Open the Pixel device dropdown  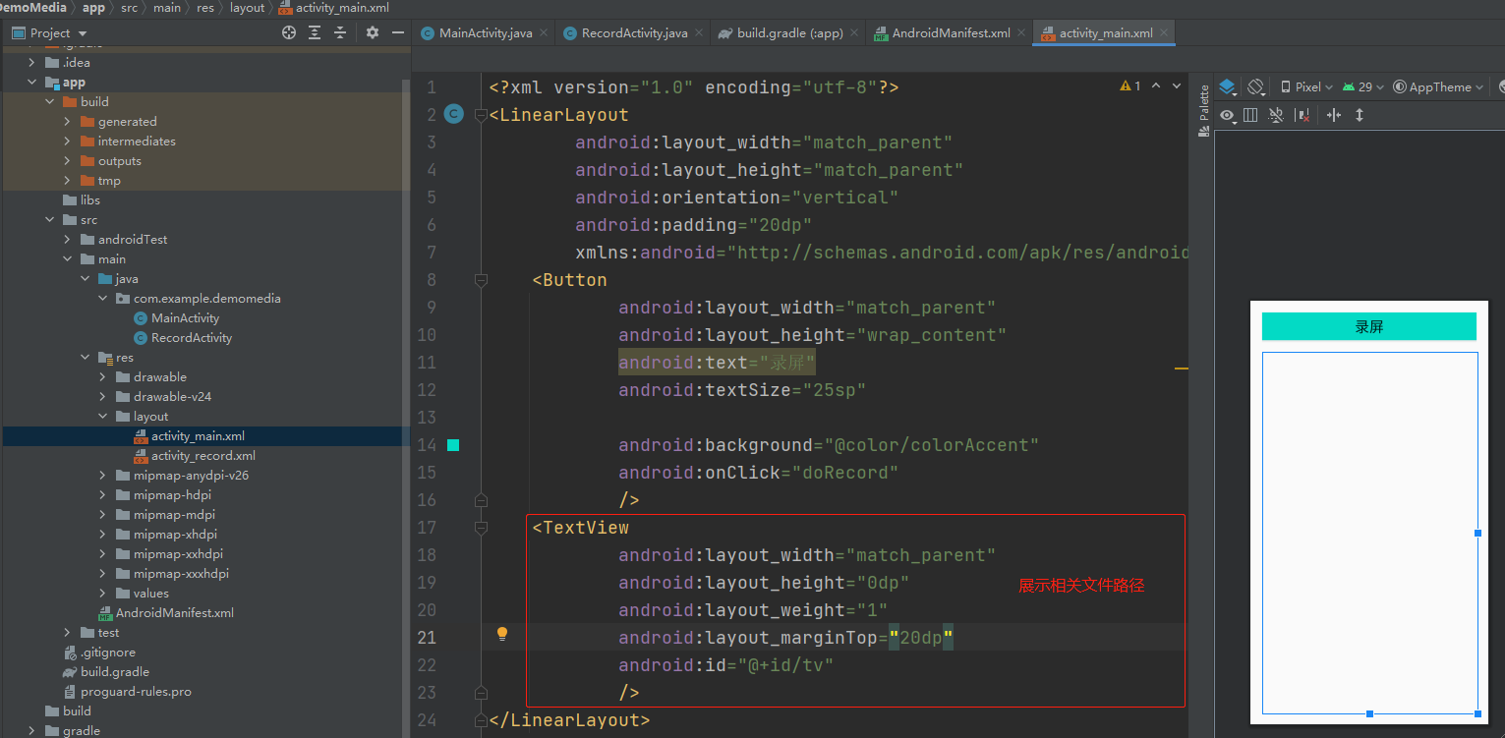[1306, 86]
